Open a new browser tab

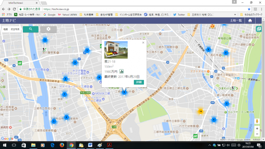click(44, 3)
